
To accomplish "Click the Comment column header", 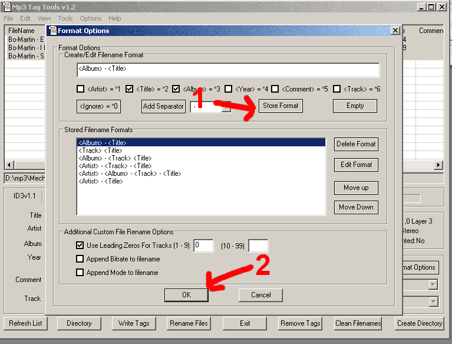I will (x=431, y=30).
